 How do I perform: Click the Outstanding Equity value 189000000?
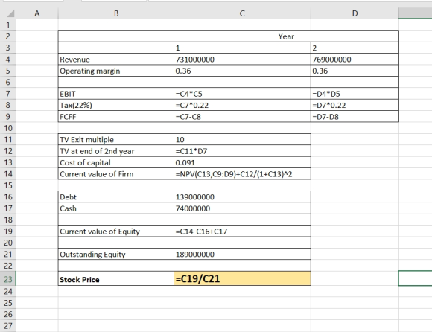coord(242,254)
